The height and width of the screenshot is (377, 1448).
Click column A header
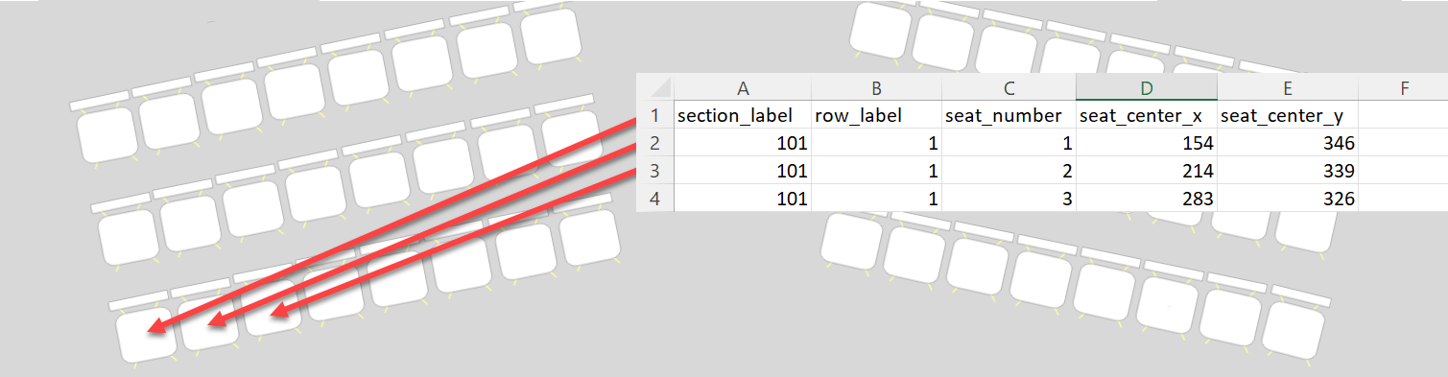pos(742,87)
